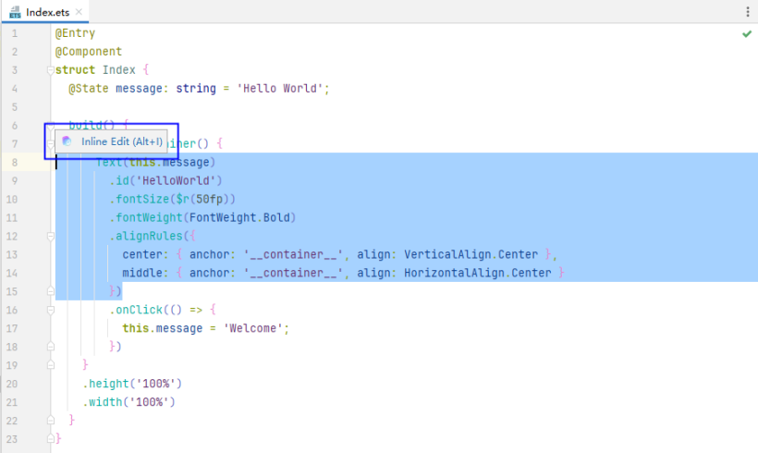The height and width of the screenshot is (453, 758).
Task: Click fold end marker on line 18
Action: point(49,347)
